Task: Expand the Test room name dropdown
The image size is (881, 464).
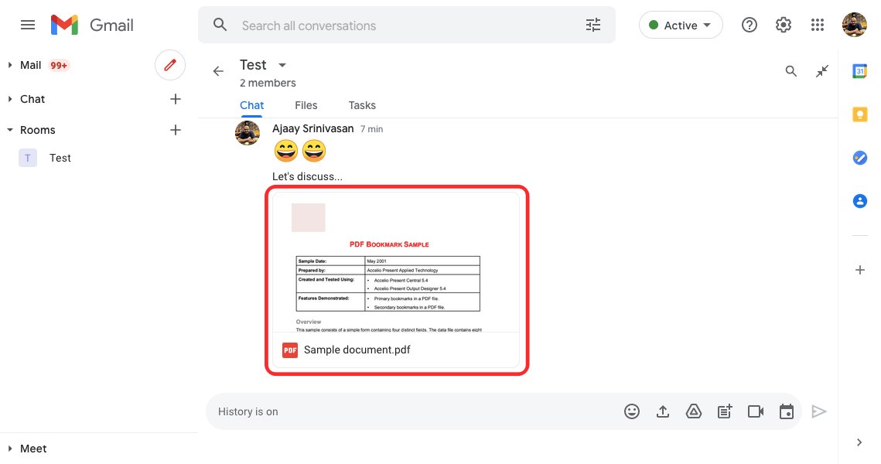Action: (x=282, y=65)
